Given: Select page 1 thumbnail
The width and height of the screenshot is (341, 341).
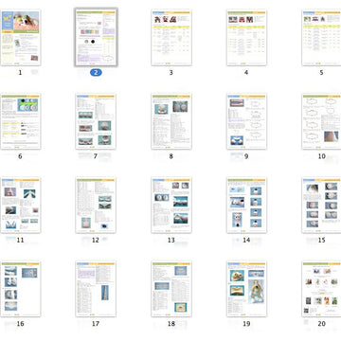Looking at the screenshot, I should (20, 38).
